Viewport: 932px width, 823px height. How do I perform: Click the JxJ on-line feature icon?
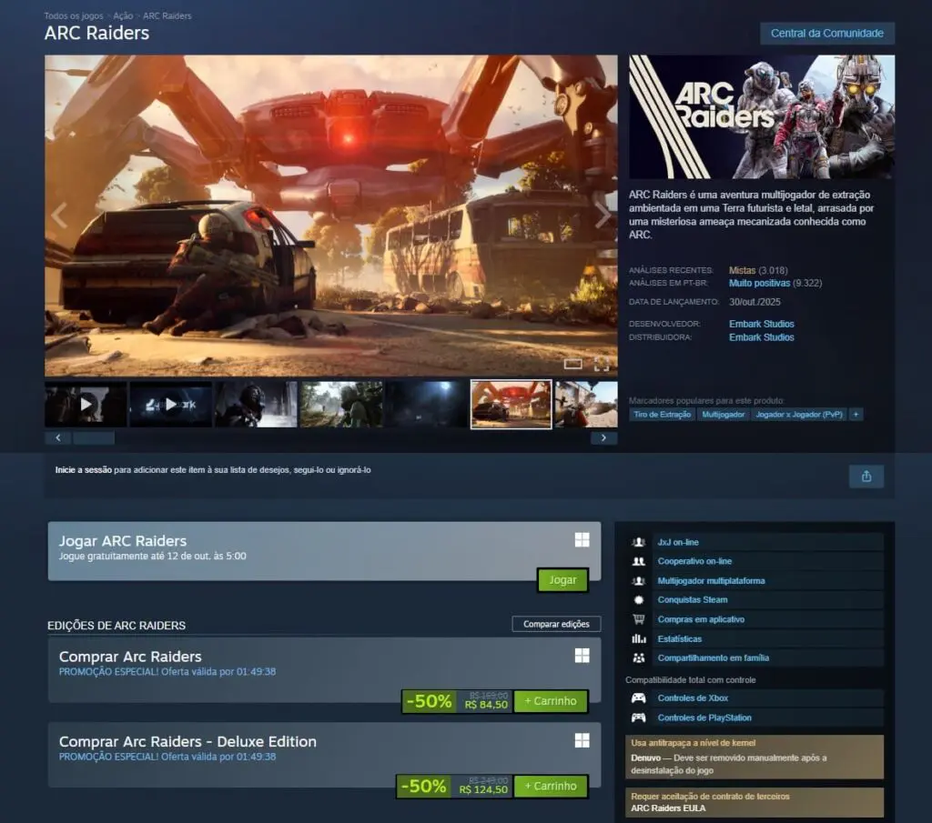click(638, 542)
